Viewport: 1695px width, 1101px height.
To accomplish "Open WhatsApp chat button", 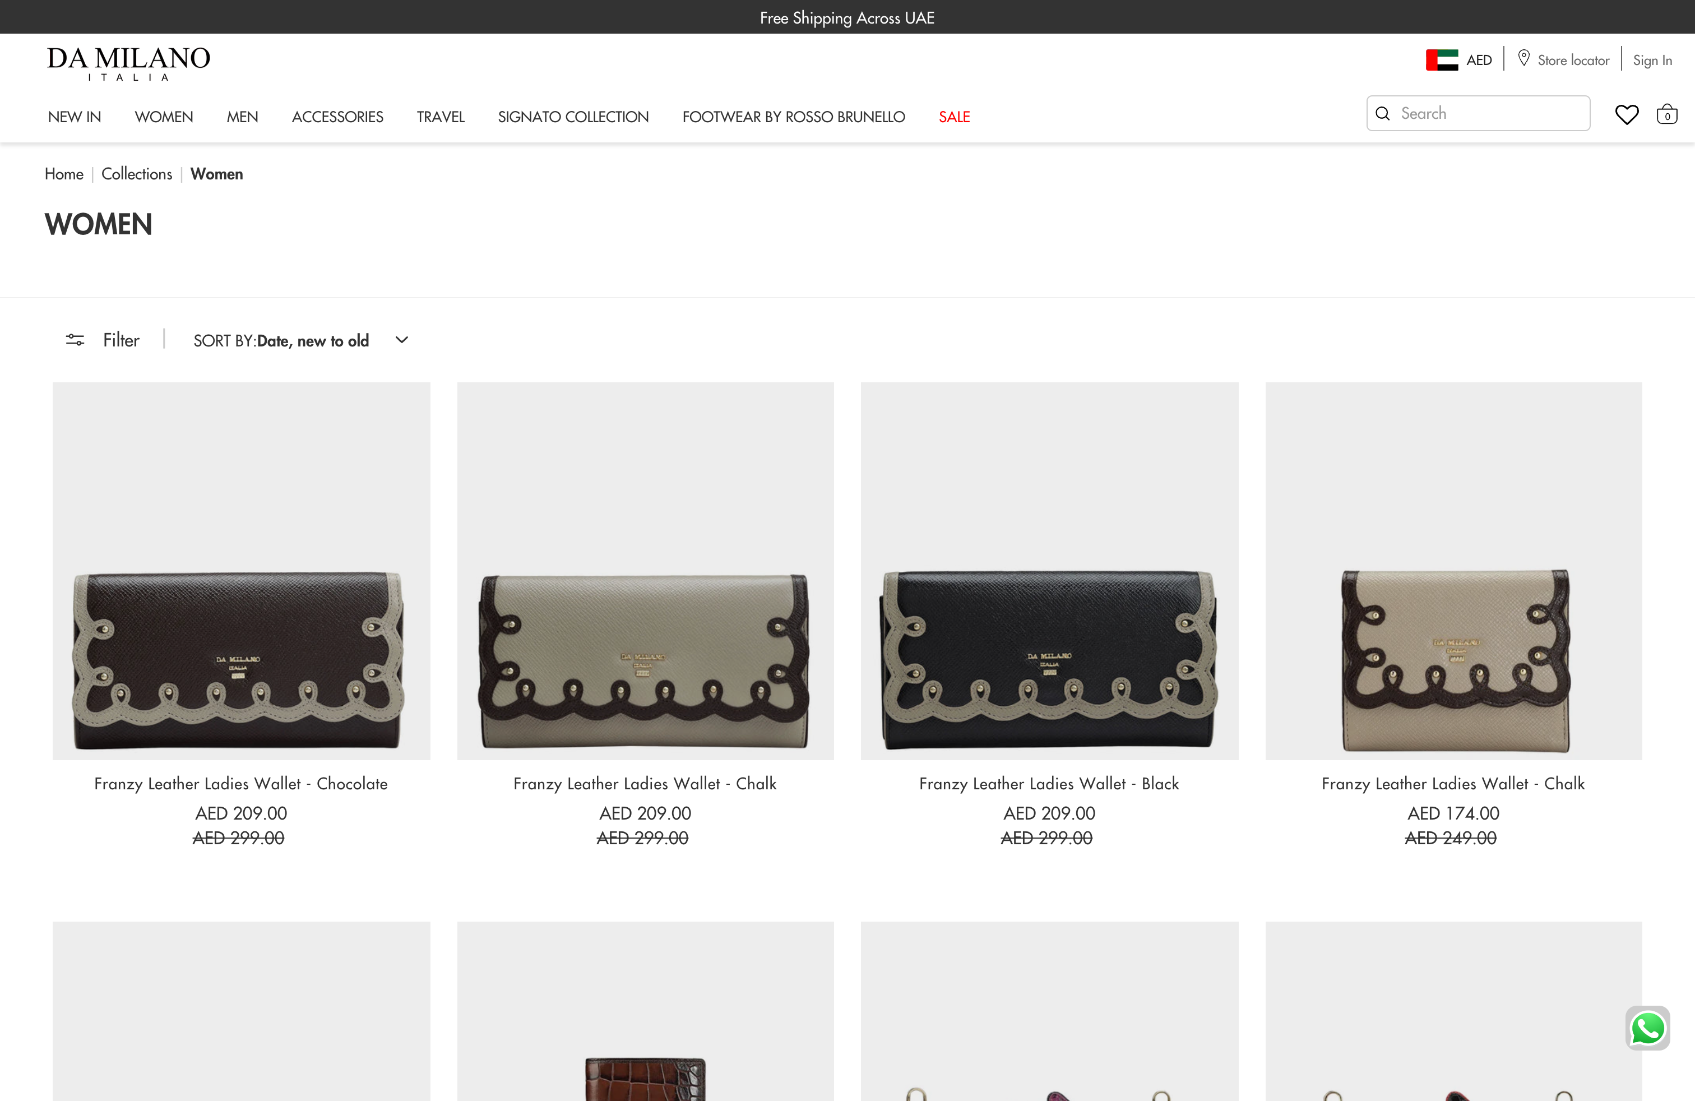I will (x=1647, y=1028).
